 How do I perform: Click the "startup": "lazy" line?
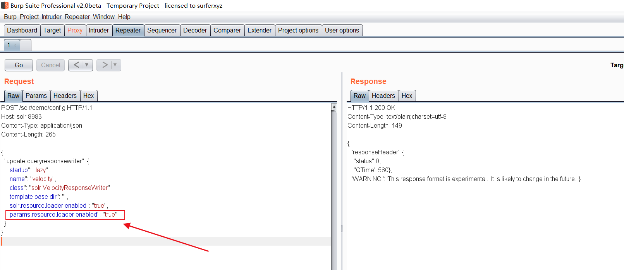28,170
